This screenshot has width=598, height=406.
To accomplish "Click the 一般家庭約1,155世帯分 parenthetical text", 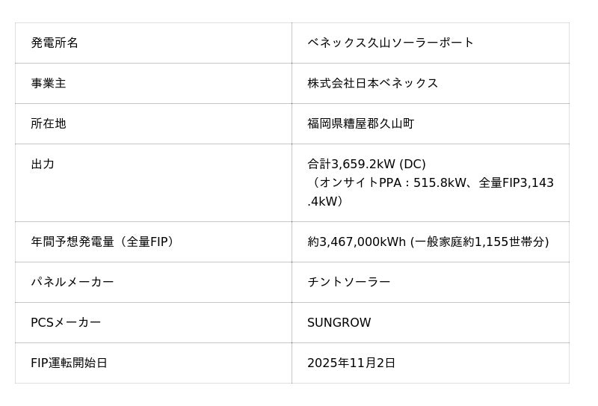I will [x=479, y=242].
